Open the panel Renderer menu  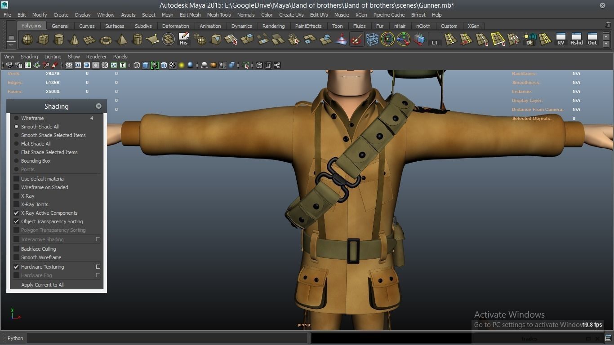click(x=96, y=57)
